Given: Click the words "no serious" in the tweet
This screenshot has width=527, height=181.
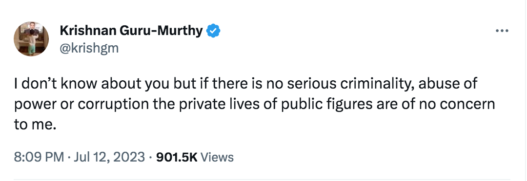Looking at the screenshot, I should (302, 84).
